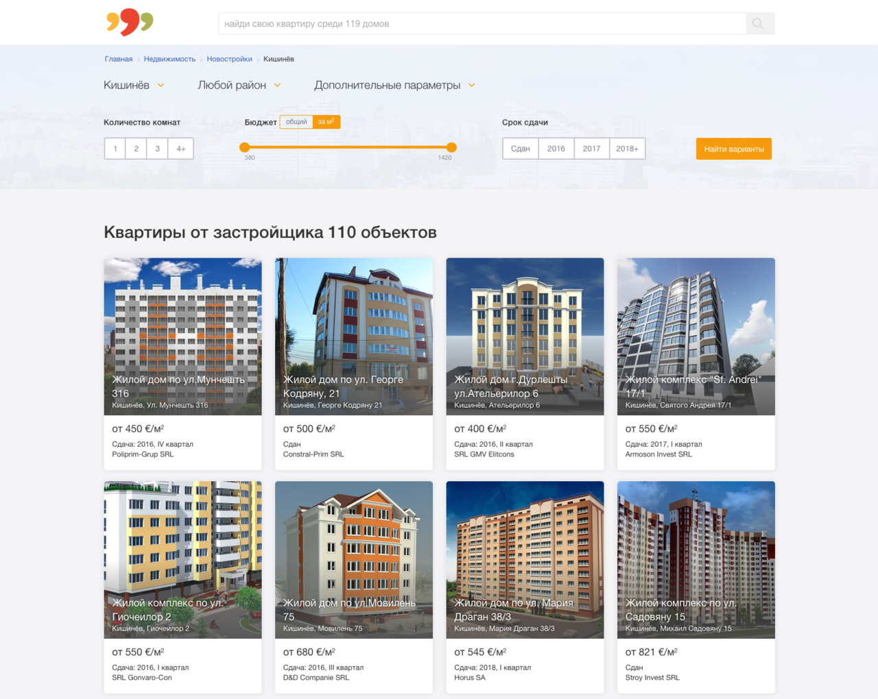
Task: Select the 4+ rooms option
Action: 181,149
